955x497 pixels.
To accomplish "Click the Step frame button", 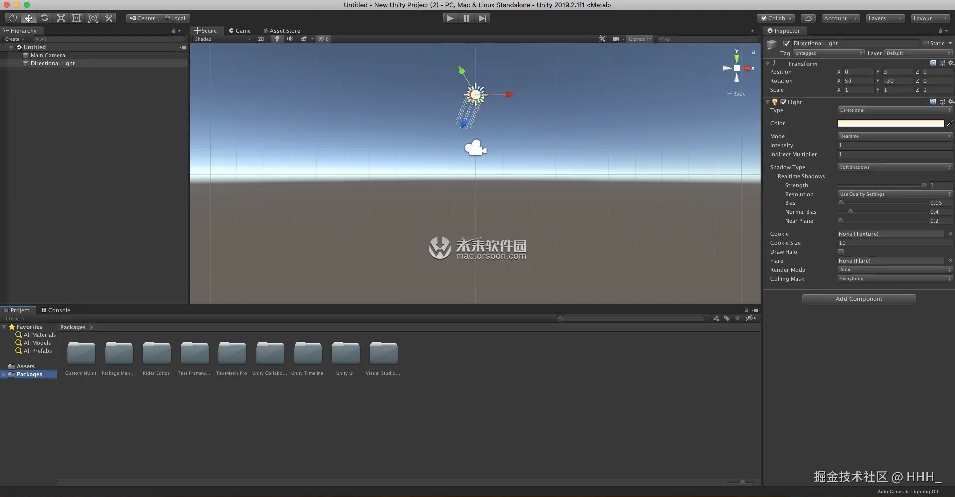I will click(482, 18).
